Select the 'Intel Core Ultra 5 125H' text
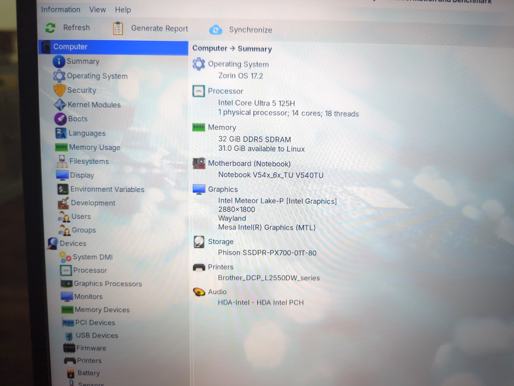 coord(256,103)
